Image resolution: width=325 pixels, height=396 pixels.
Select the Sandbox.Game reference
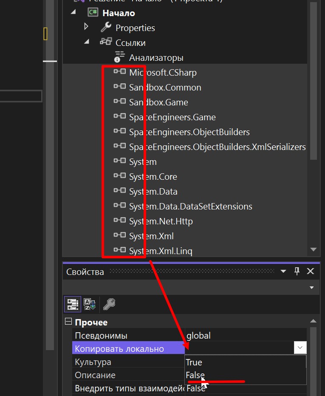[158, 102]
